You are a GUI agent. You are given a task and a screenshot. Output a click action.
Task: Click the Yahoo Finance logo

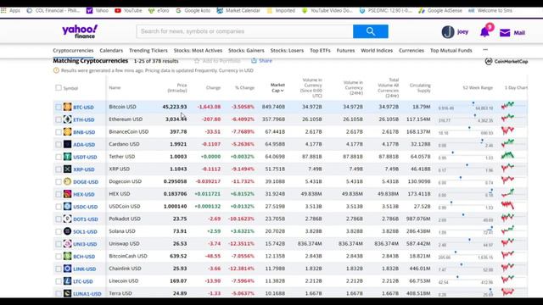tap(80, 31)
